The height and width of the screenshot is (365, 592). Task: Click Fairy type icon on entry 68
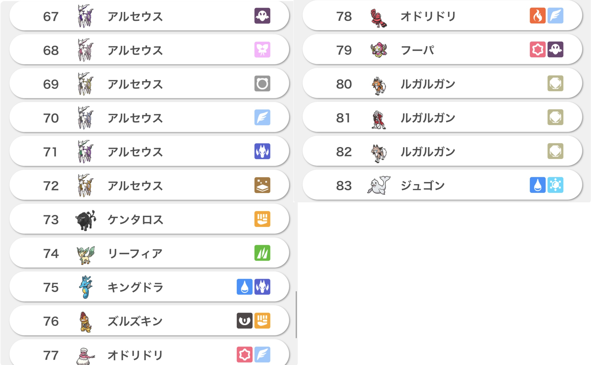pyautogui.click(x=262, y=50)
